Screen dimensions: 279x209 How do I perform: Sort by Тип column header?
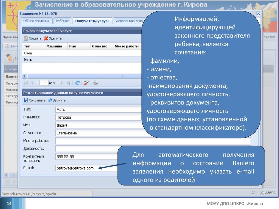34,46
